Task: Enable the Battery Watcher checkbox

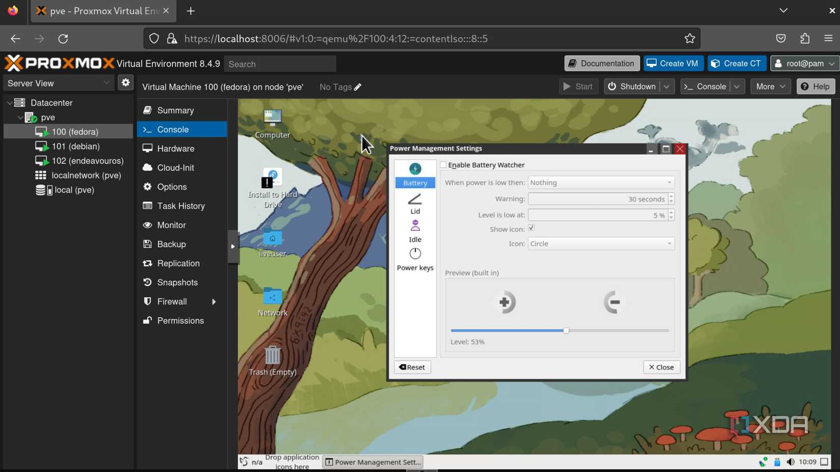Action: point(443,165)
